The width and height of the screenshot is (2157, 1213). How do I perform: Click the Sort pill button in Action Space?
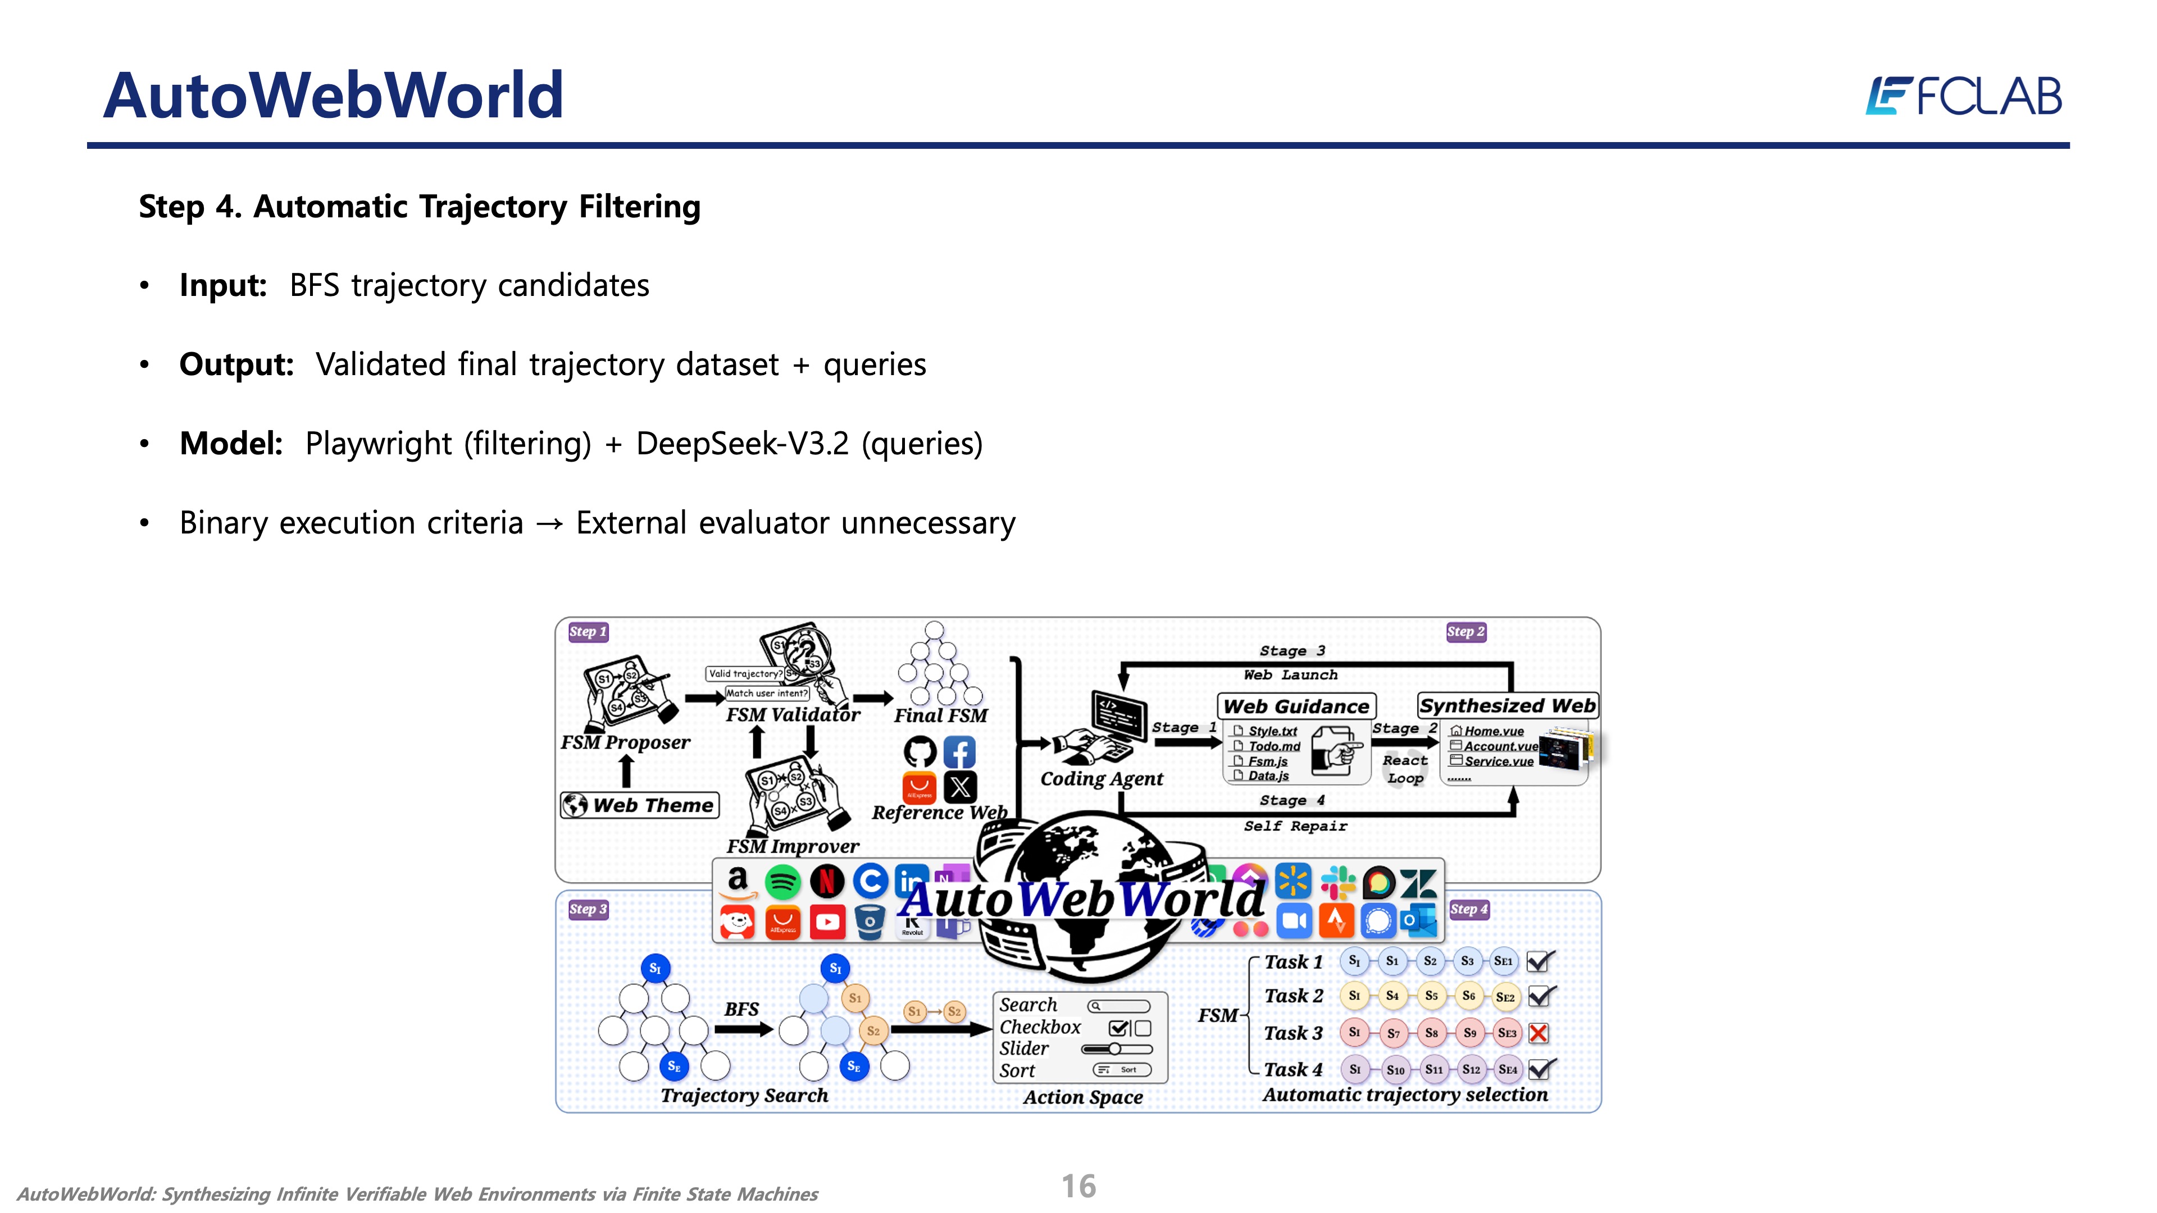1122,1070
